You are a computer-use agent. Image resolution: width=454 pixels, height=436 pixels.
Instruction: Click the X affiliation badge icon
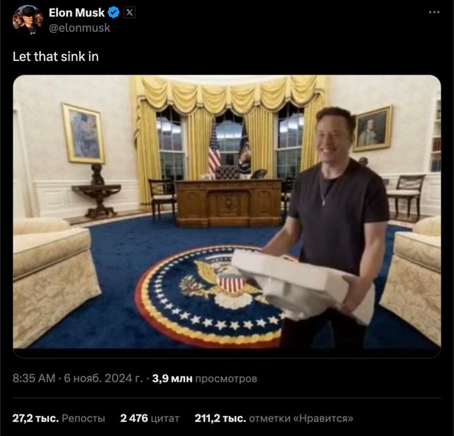[x=130, y=12]
